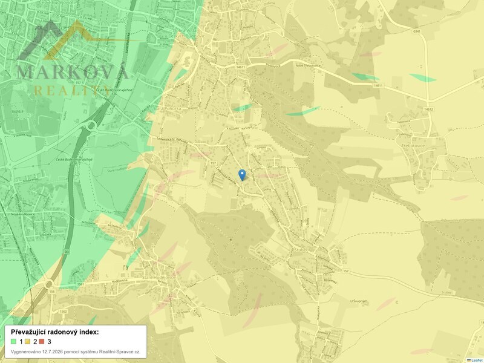The width and height of the screenshot is (484, 363).
Task: Click the Třebotovice village label
Action: pyautogui.click(x=413, y=146)
